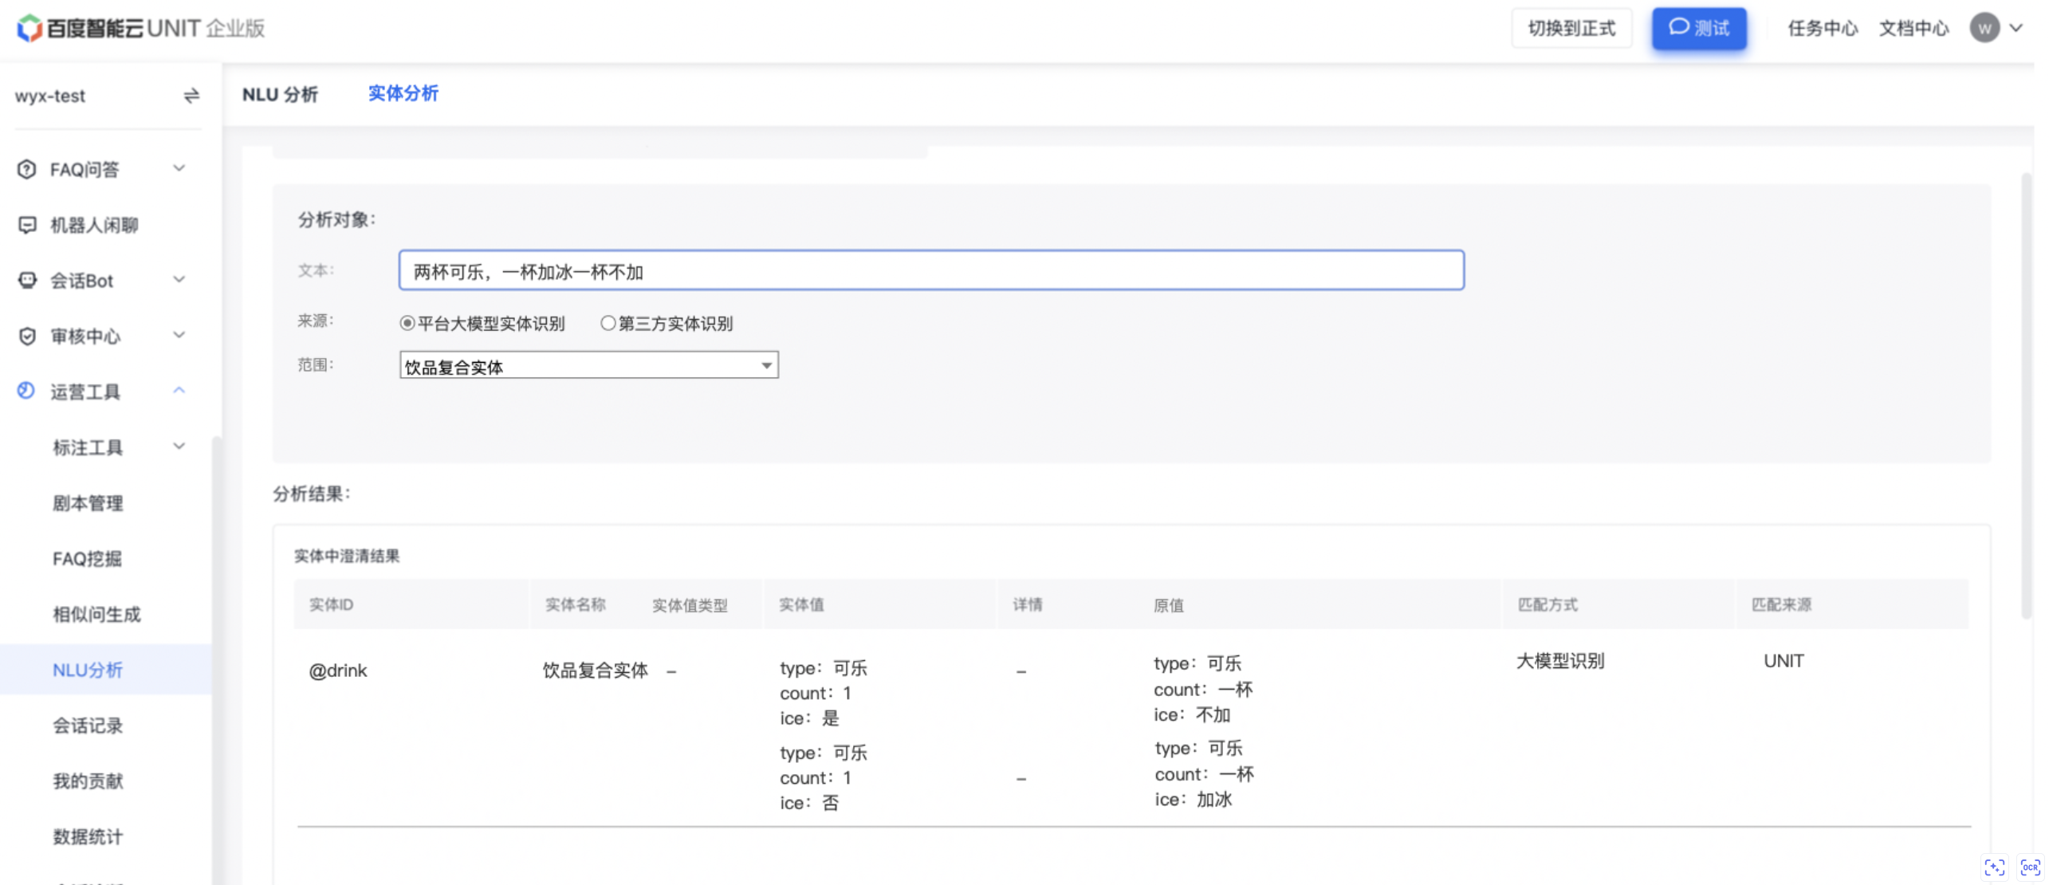Screen dimensions: 2049x885
Task: Click the 'ice: 是' entity value
Action: pos(809,718)
